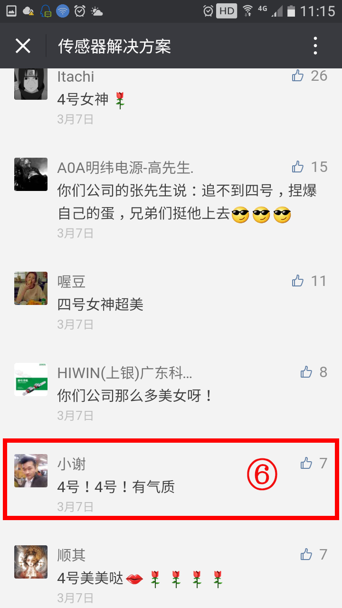
Task: Like the HIWIN(上银) comment
Action: click(306, 372)
